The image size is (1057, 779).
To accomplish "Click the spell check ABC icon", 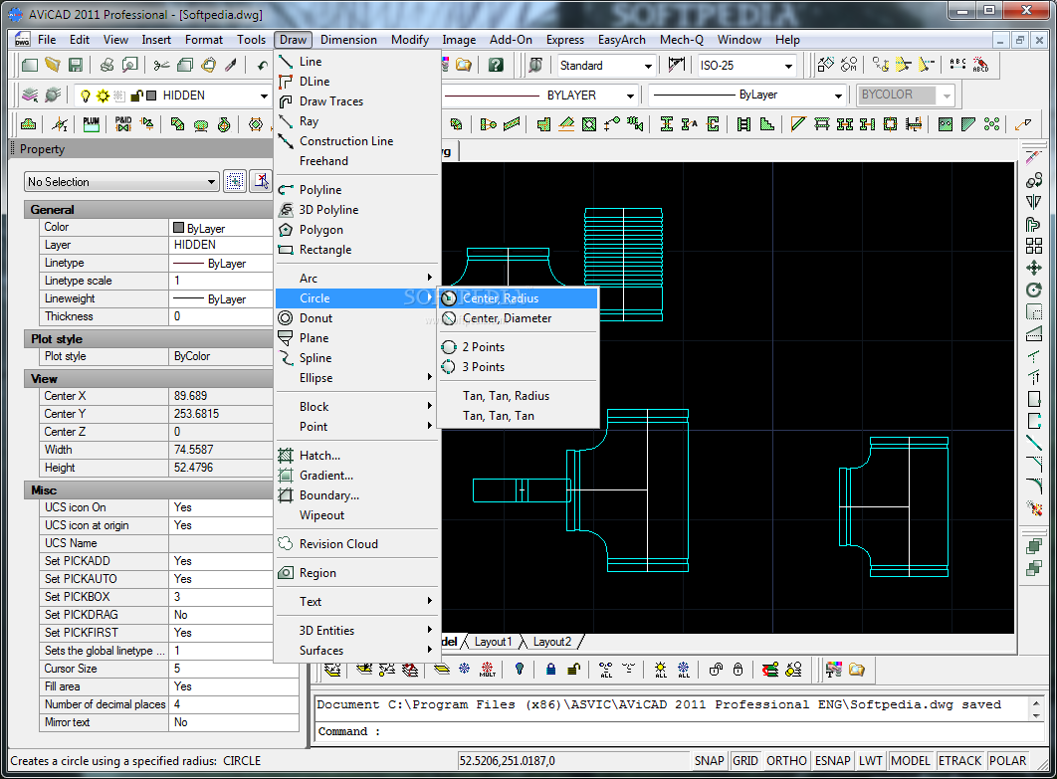I will tap(956, 65).
